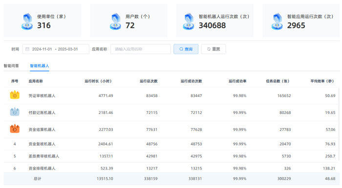Click the 运行成功率 column header
The height and width of the screenshot is (188, 342).
tap(237, 81)
